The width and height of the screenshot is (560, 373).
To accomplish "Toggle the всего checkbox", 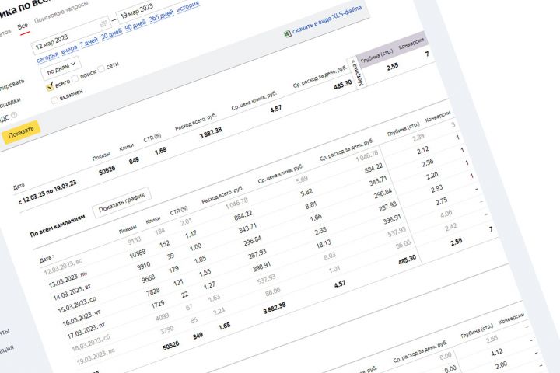I will pos(50,86).
